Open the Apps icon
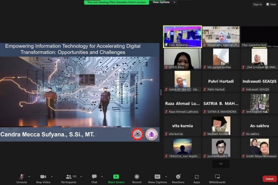Screen dimensions: 278x185 [197, 177]
